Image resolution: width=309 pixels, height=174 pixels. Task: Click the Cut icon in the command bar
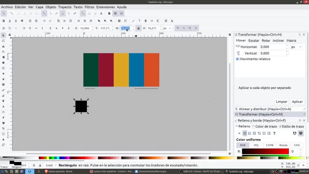pos(65,21)
